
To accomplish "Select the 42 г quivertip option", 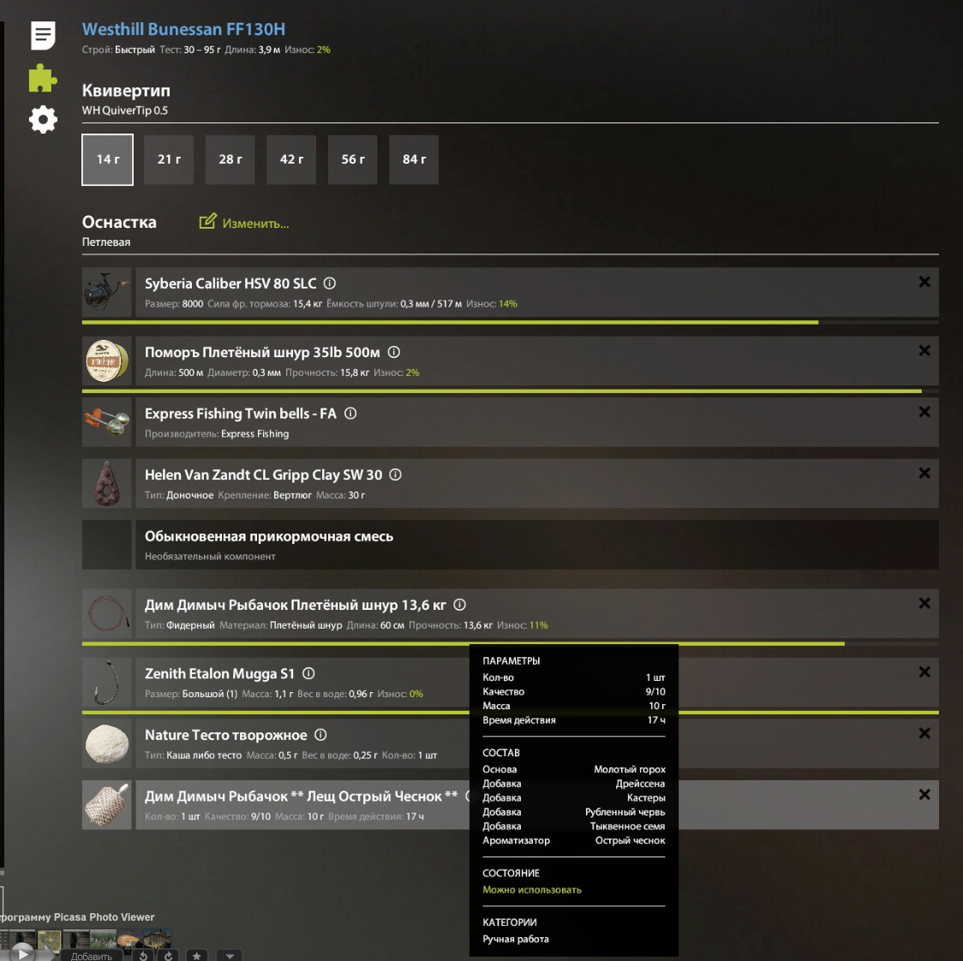I will point(291,159).
